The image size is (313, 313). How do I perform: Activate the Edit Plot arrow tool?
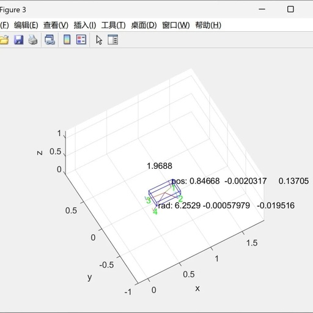click(99, 40)
